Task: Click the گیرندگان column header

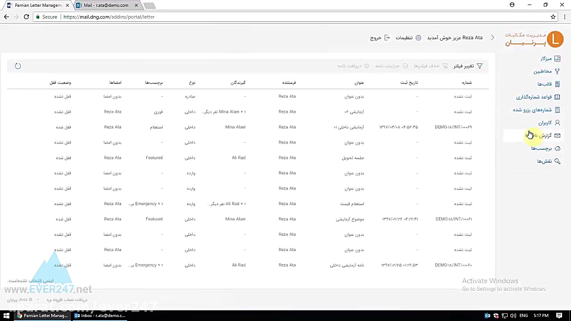Action: (238, 82)
